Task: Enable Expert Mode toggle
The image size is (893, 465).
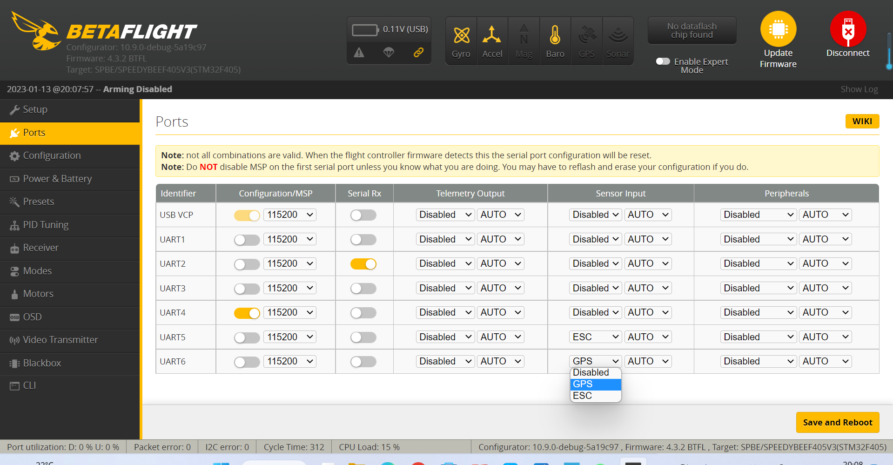Action: [x=663, y=61]
